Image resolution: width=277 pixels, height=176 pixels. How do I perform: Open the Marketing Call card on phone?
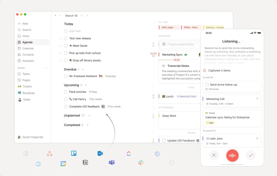point(232,101)
